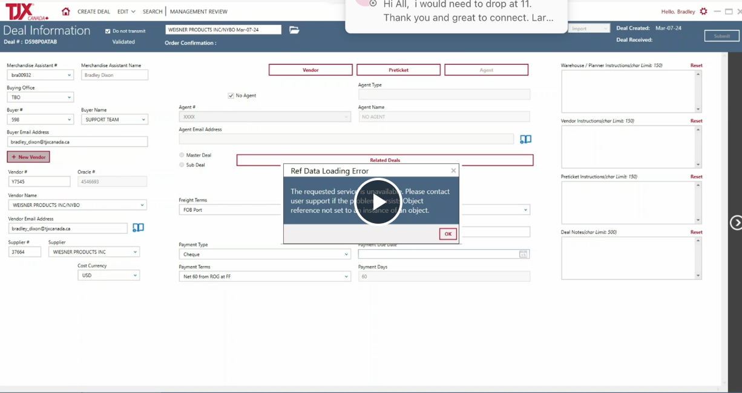Close the Ref Data Loading Error dialog with X
This screenshot has width=742, height=393.
click(x=453, y=171)
